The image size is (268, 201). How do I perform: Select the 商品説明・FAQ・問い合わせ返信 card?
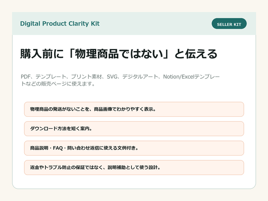pyautogui.click(x=134, y=148)
